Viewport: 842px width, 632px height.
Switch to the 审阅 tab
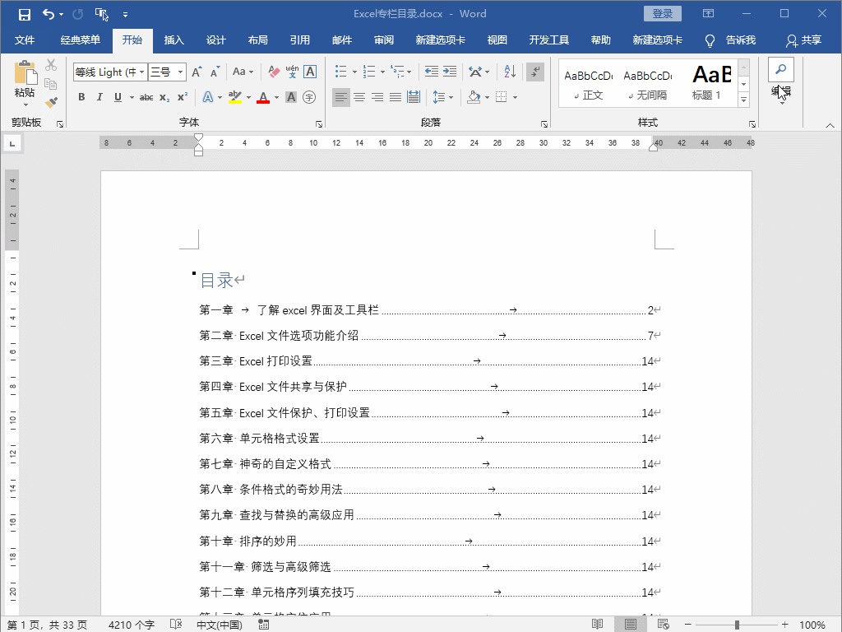[x=384, y=40]
